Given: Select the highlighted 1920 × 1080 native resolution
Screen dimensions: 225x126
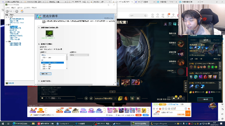Looking at the screenshot, I should pos(52,62).
